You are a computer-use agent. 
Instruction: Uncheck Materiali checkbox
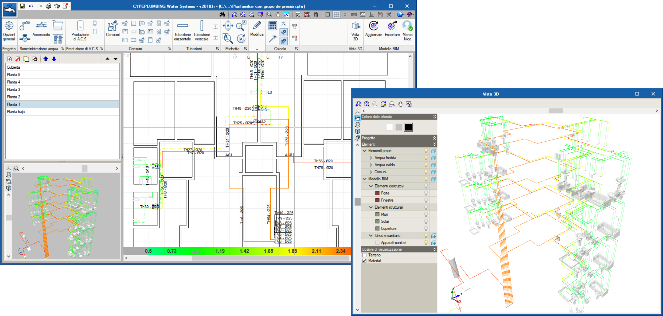pos(364,261)
